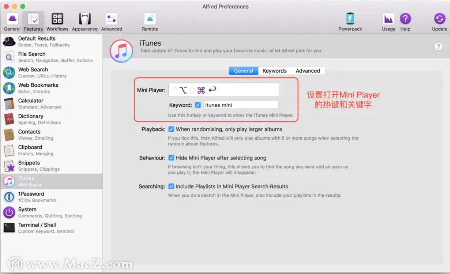The image size is (450, 274).
Task: Click "Scope, Types, Fallbacks" subtitle text
Action: pyautogui.click(x=44, y=45)
